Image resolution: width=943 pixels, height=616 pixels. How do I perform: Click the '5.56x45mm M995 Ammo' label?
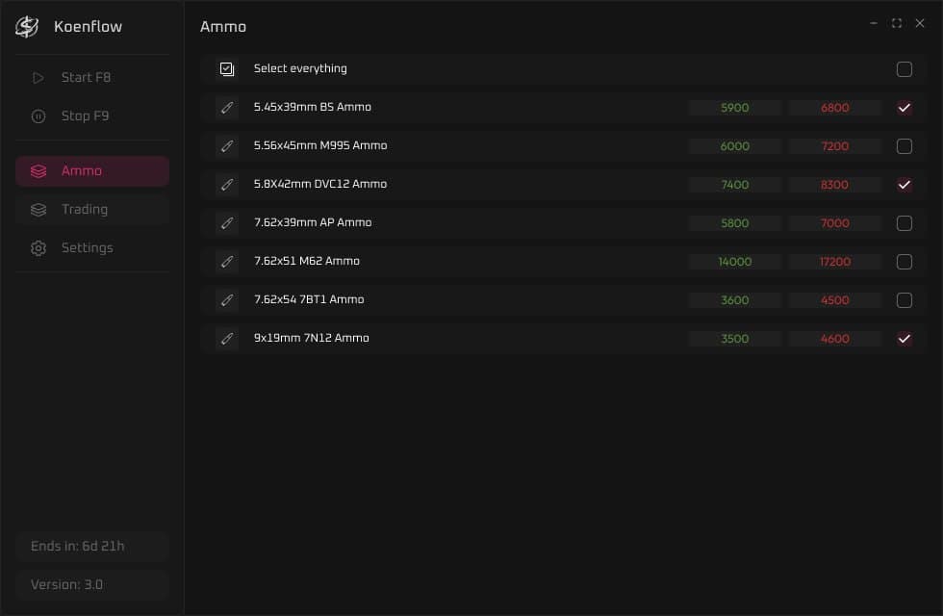pyautogui.click(x=319, y=145)
